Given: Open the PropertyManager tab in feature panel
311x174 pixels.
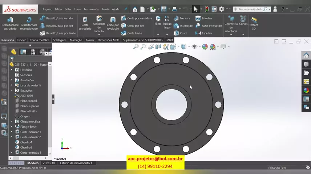Looking at the screenshot, I should [23, 52].
